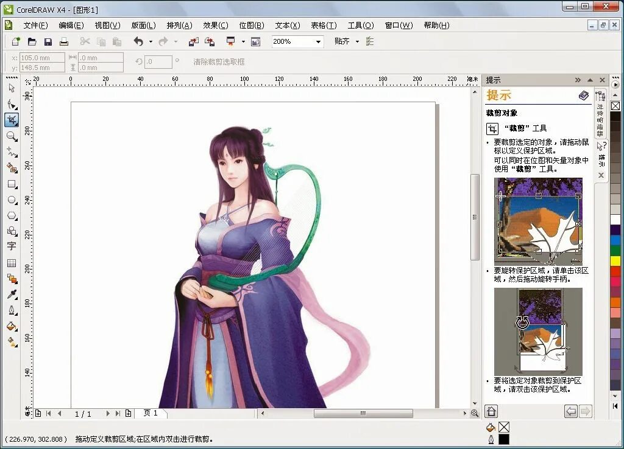Open the 位图(B) menu
Viewport: 624px width, 449px height.
pyautogui.click(x=252, y=26)
